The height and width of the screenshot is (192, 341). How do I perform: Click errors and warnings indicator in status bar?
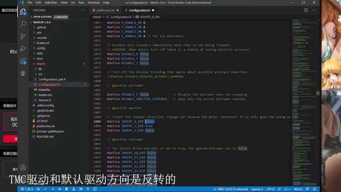27,189
